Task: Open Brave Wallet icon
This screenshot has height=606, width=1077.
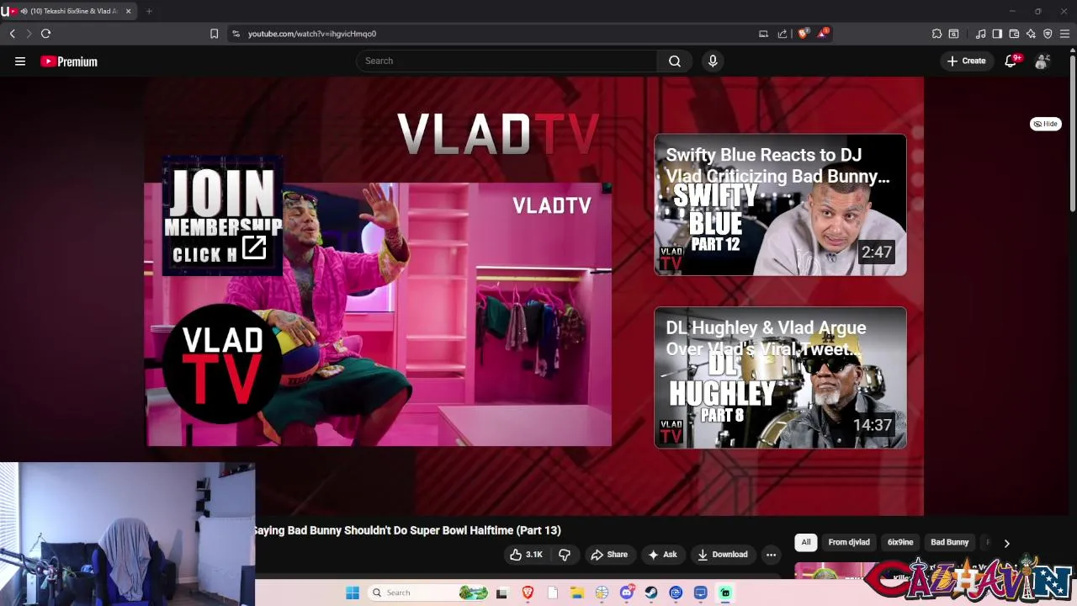Action: coord(1014,34)
